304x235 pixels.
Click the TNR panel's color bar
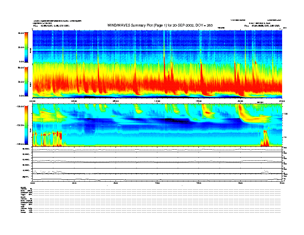[26, 125]
